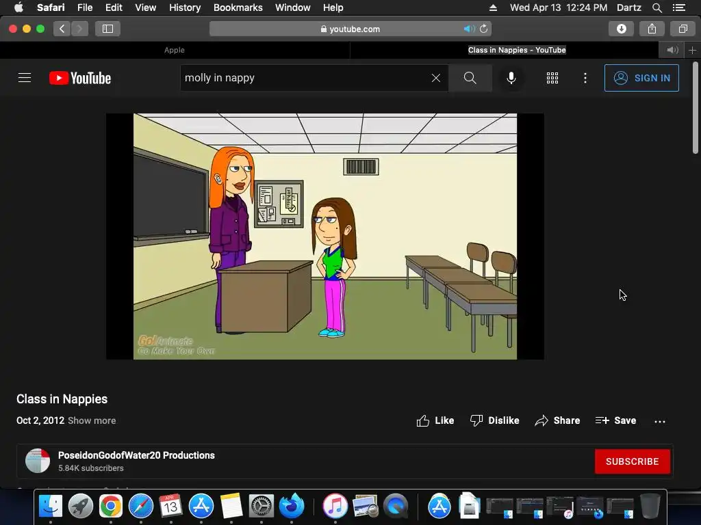Open QuickTime Player from the Dock

pyautogui.click(x=396, y=507)
